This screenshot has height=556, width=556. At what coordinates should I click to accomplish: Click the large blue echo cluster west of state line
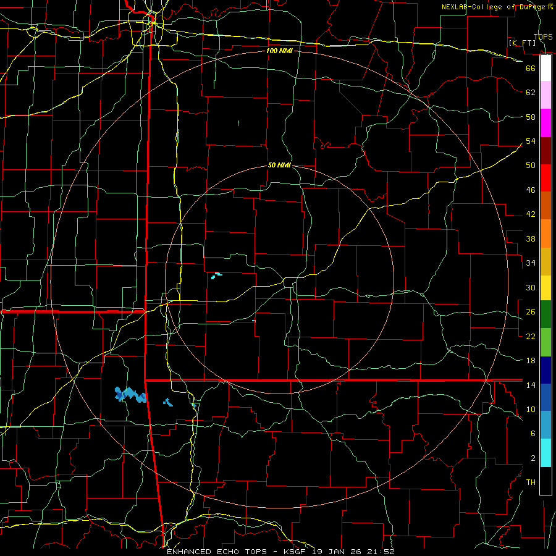tap(130, 395)
